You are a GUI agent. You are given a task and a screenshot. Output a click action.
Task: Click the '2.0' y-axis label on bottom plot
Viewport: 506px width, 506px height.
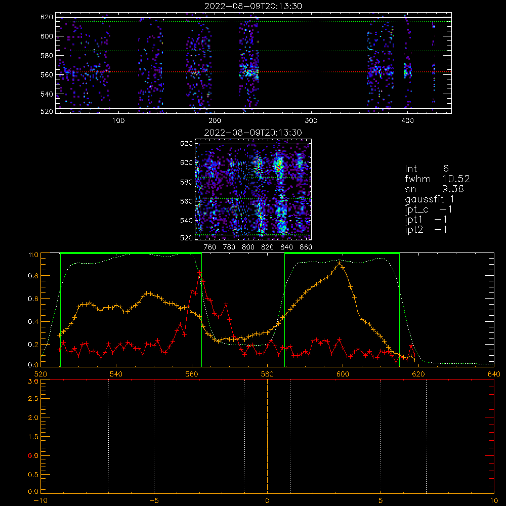coord(33,417)
